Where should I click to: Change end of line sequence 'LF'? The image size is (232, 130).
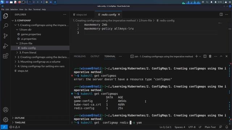click(x=200, y=127)
